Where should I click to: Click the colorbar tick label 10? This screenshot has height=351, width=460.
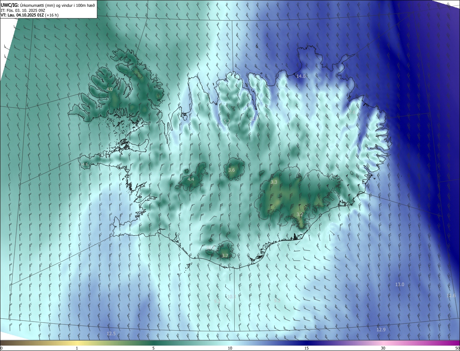230,348
